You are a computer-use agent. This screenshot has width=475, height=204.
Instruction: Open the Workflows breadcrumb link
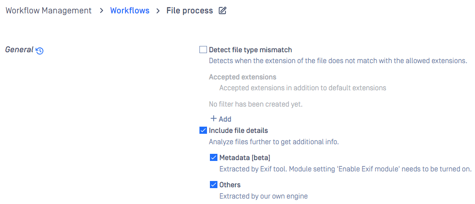(130, 10)
